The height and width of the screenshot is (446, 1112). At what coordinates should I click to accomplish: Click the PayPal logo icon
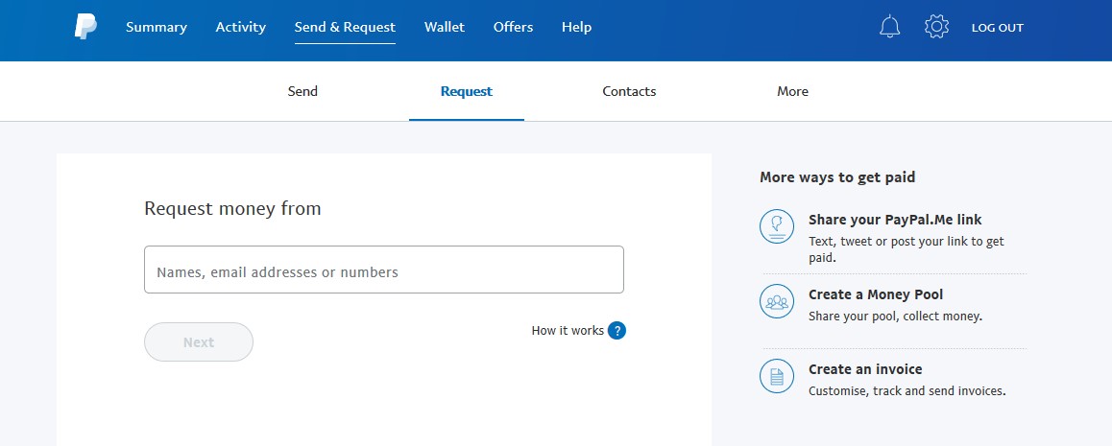coord(85,27)
